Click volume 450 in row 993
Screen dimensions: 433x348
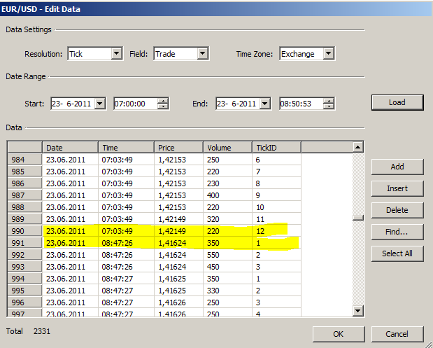227,267
